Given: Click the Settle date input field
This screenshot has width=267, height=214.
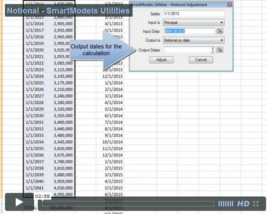Looking at the screenshot, I should point(194,14).
